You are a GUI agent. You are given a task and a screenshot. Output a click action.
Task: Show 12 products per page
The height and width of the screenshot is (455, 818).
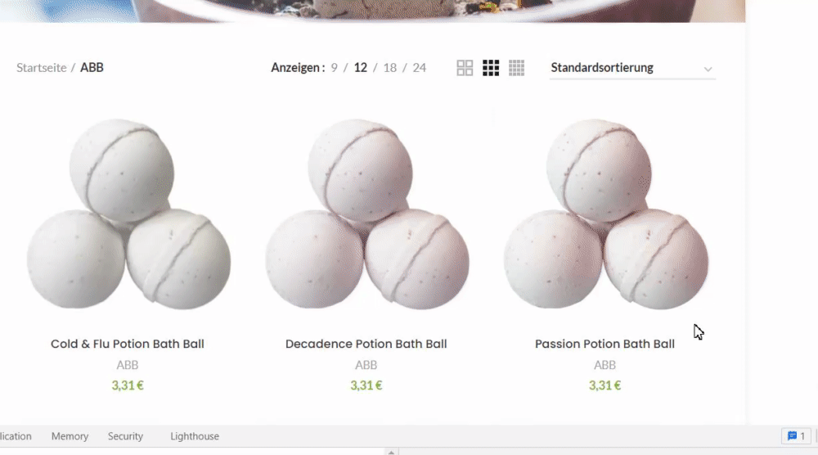click(x=361, y=68)
